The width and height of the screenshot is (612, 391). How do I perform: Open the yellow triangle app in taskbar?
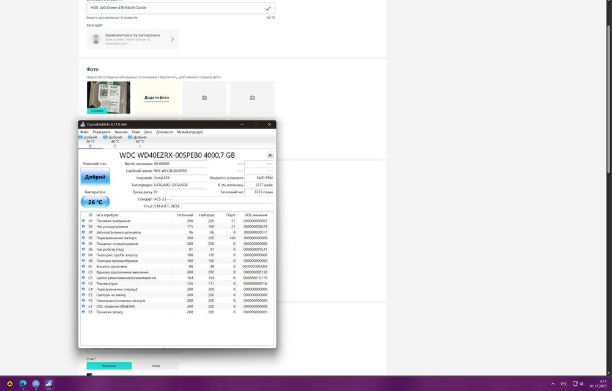[10, 384]
